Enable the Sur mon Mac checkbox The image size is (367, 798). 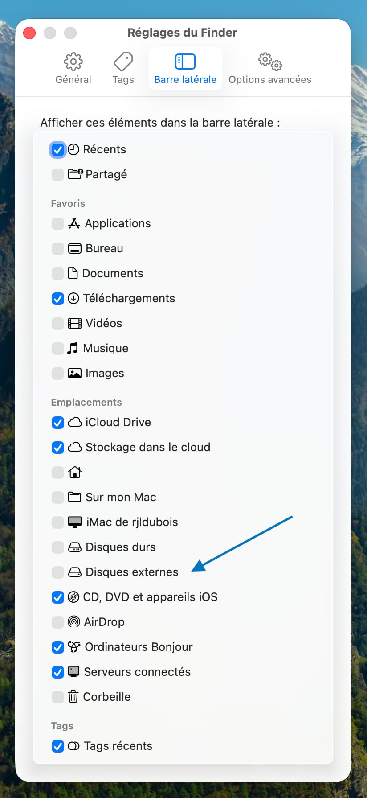tap(58, 498)
